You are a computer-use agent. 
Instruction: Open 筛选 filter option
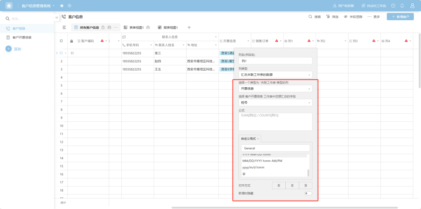pos(332,17)
